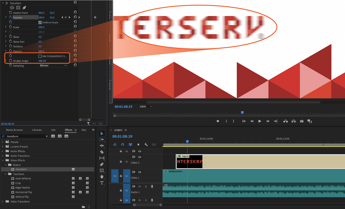Screen dimensions: 345x209
Task: Enable the Uniform Scale checkbox
Action: coord(40,22)
